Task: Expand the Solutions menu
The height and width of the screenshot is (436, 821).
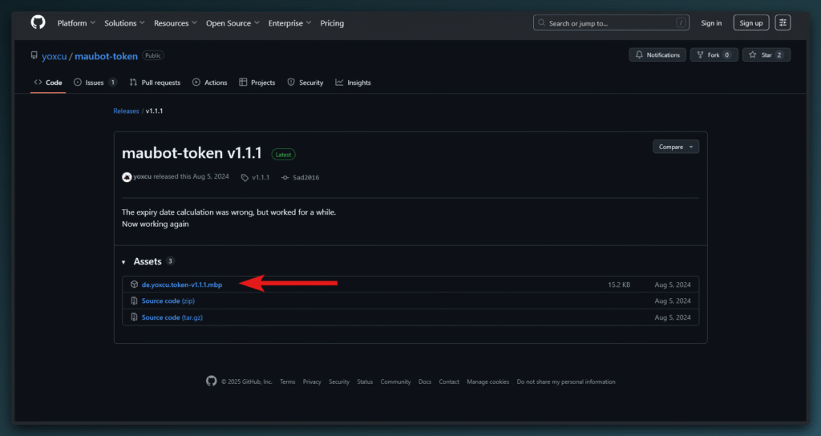Action: click(x=124, y=23)
